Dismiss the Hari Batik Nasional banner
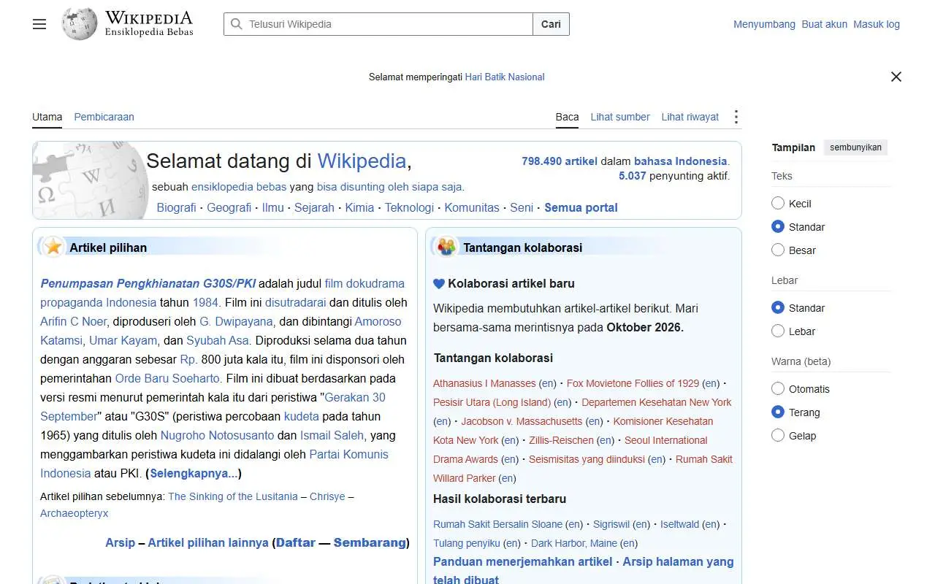 [896, 77]
